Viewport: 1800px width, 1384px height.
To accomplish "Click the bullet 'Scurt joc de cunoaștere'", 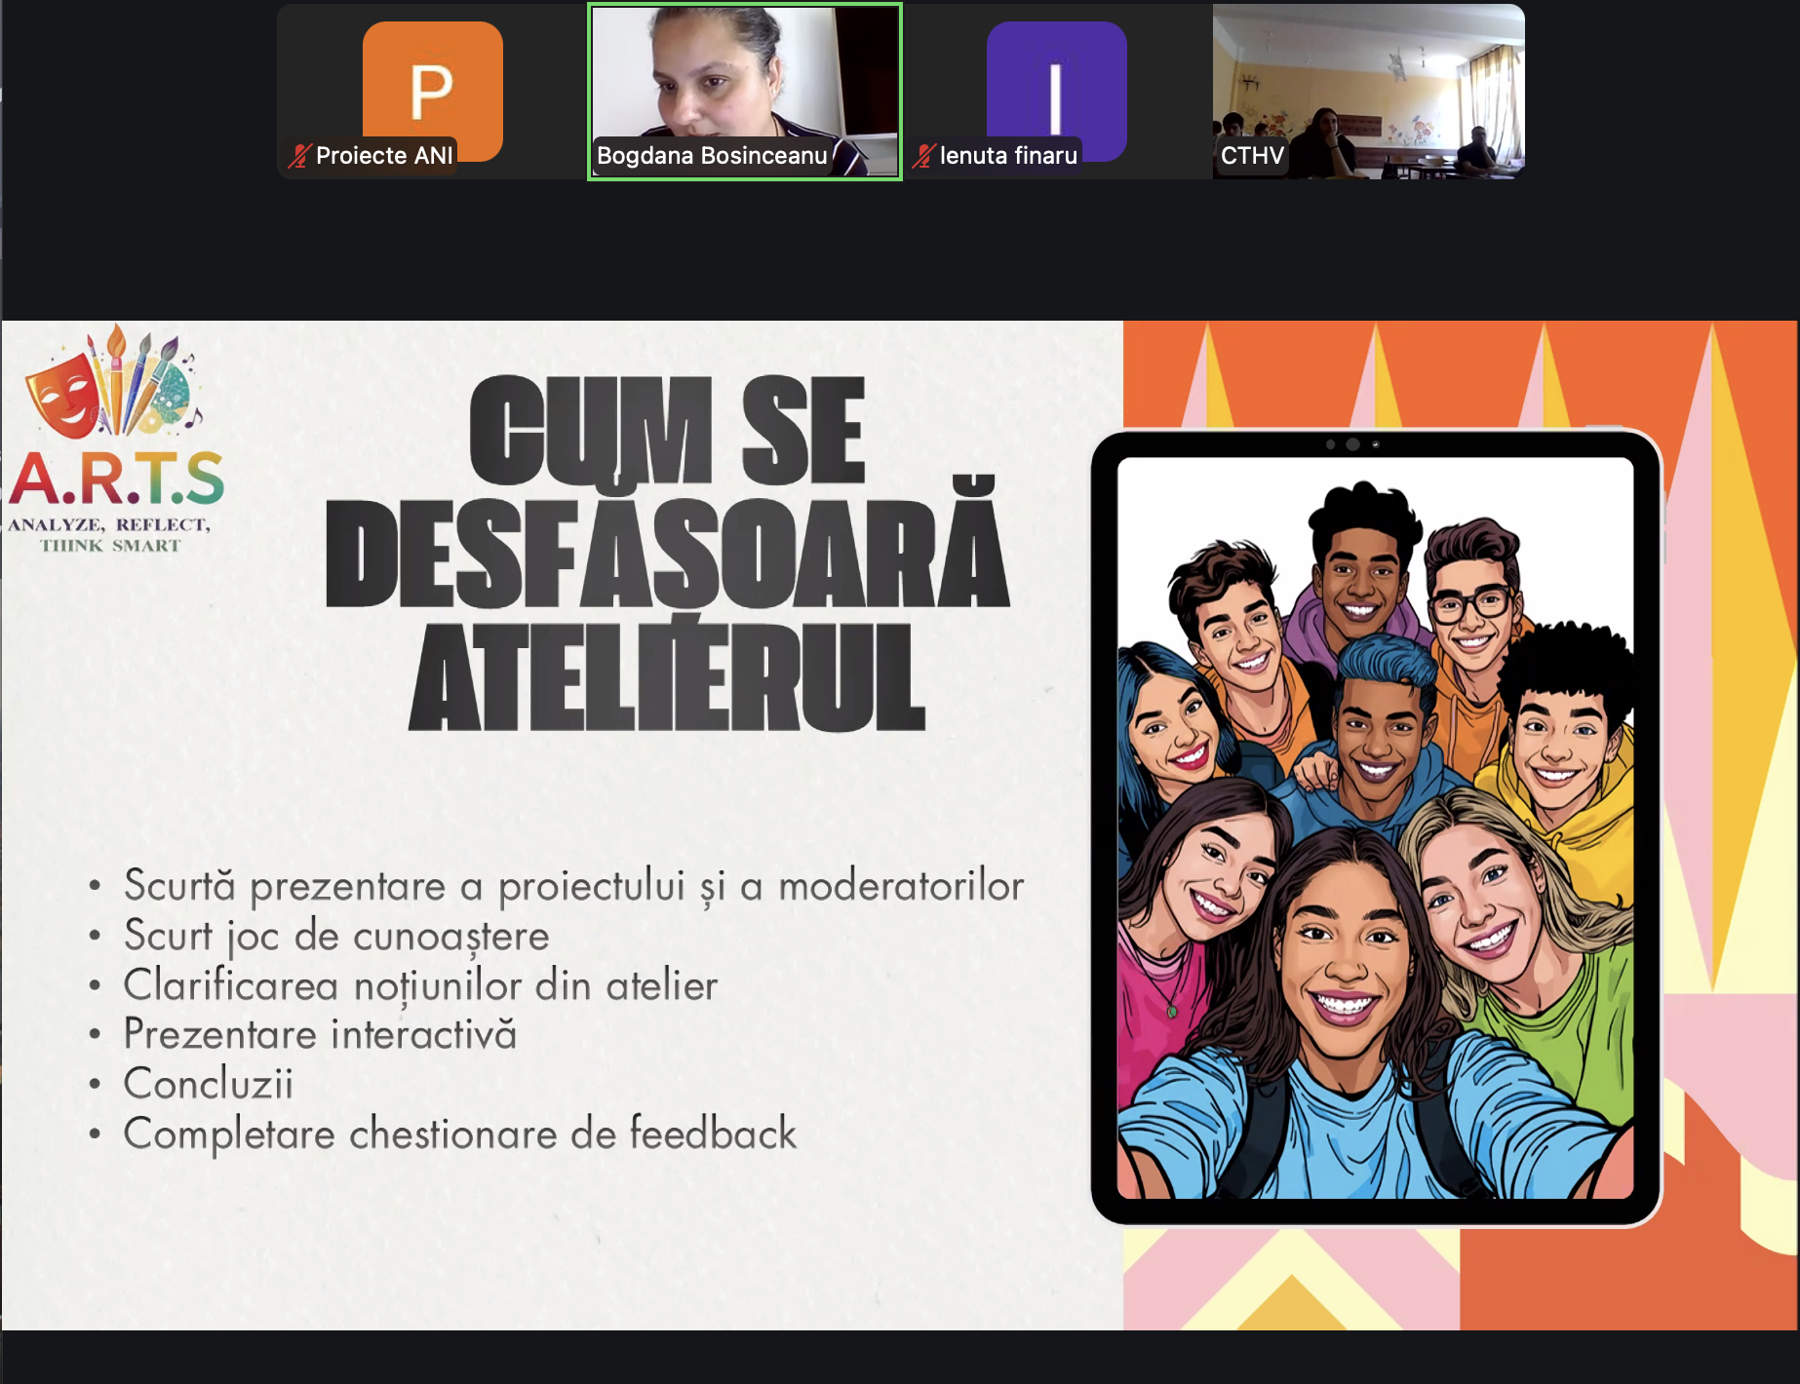I will point(336,936).
